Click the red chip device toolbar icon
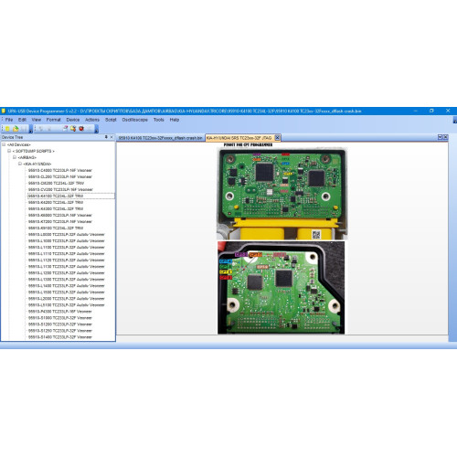Screen dimensions: 457x457 tap(81, 129)
